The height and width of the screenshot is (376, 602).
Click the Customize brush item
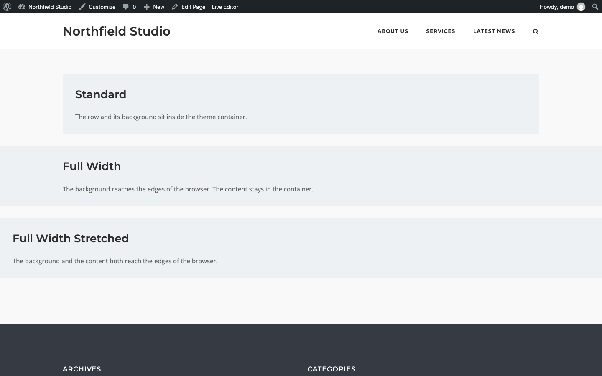point(97,7)
